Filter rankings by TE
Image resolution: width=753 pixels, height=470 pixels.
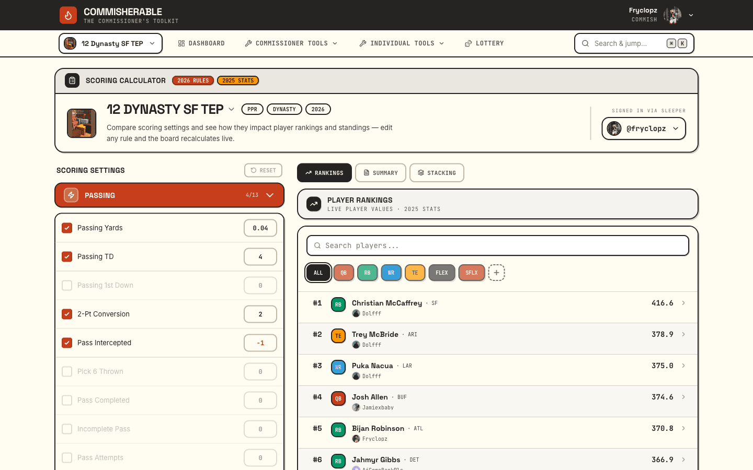click(415, 273)
